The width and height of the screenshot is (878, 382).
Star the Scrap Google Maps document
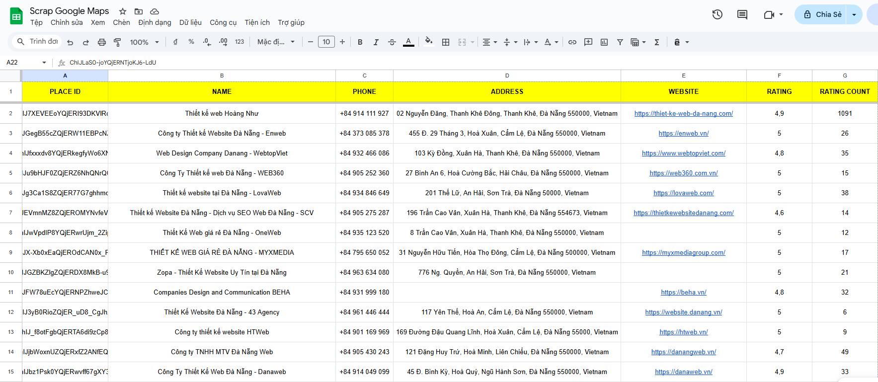click(123, 11)
